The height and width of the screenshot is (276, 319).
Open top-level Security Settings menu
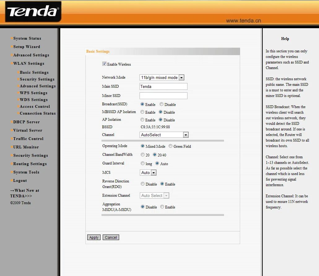pos(31,156)
